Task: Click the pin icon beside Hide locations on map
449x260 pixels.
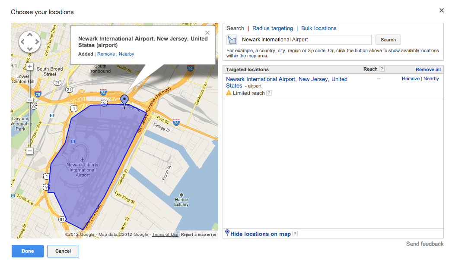Action: click(x=227, y=233)
